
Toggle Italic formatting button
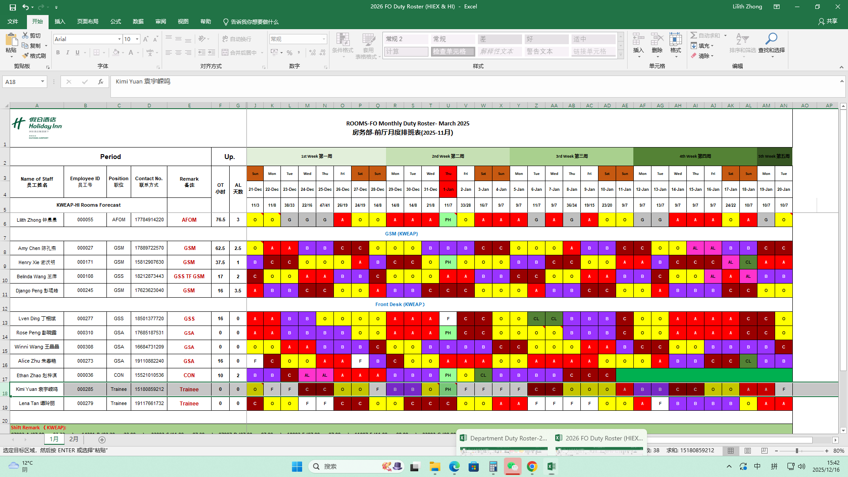tap(68, 53)
